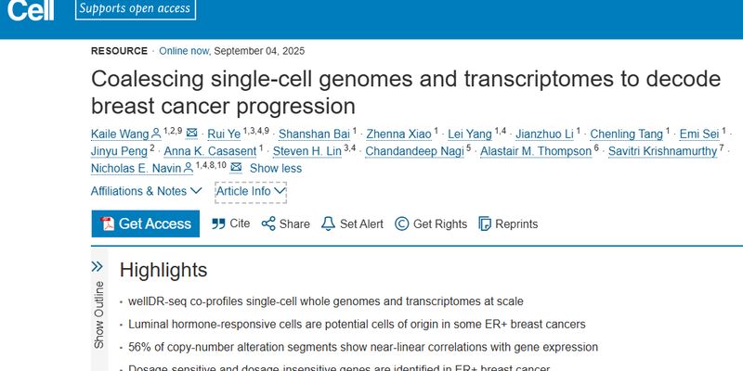Click the Share icon

(268, 224)
